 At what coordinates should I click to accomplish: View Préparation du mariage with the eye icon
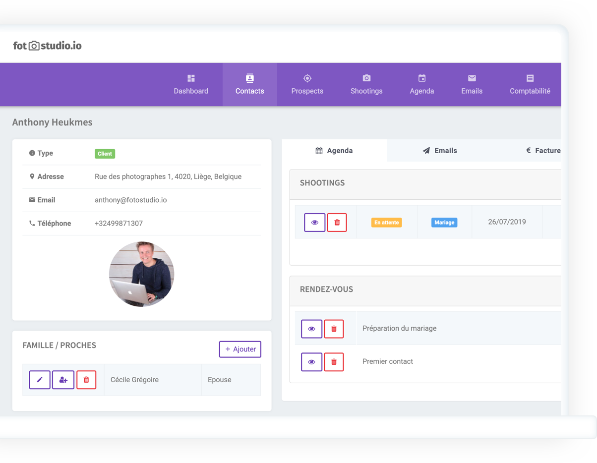click(311, 329)
